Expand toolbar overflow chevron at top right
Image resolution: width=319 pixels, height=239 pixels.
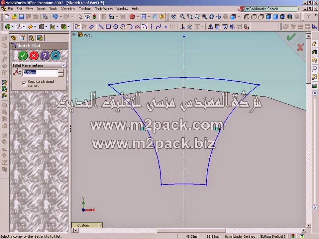[x=316, y=15]
